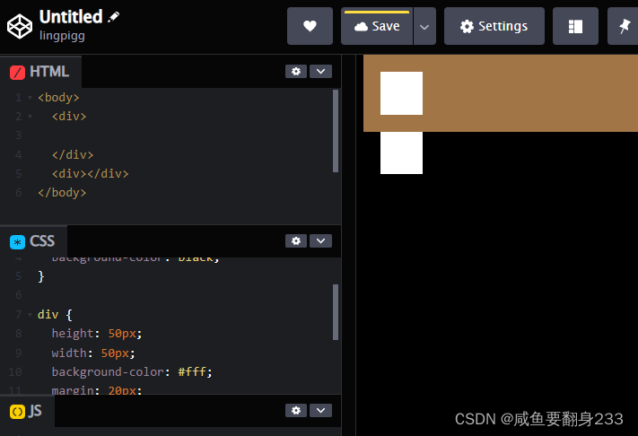The image size is (638, 436).
Task: Change the editor layout view
Action: [575, 26]
